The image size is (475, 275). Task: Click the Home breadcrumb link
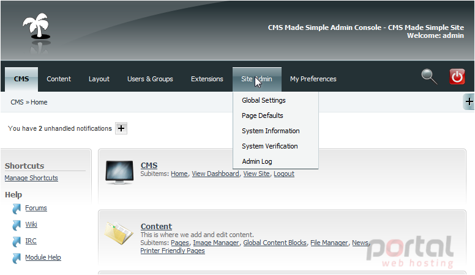click(39, 102)
